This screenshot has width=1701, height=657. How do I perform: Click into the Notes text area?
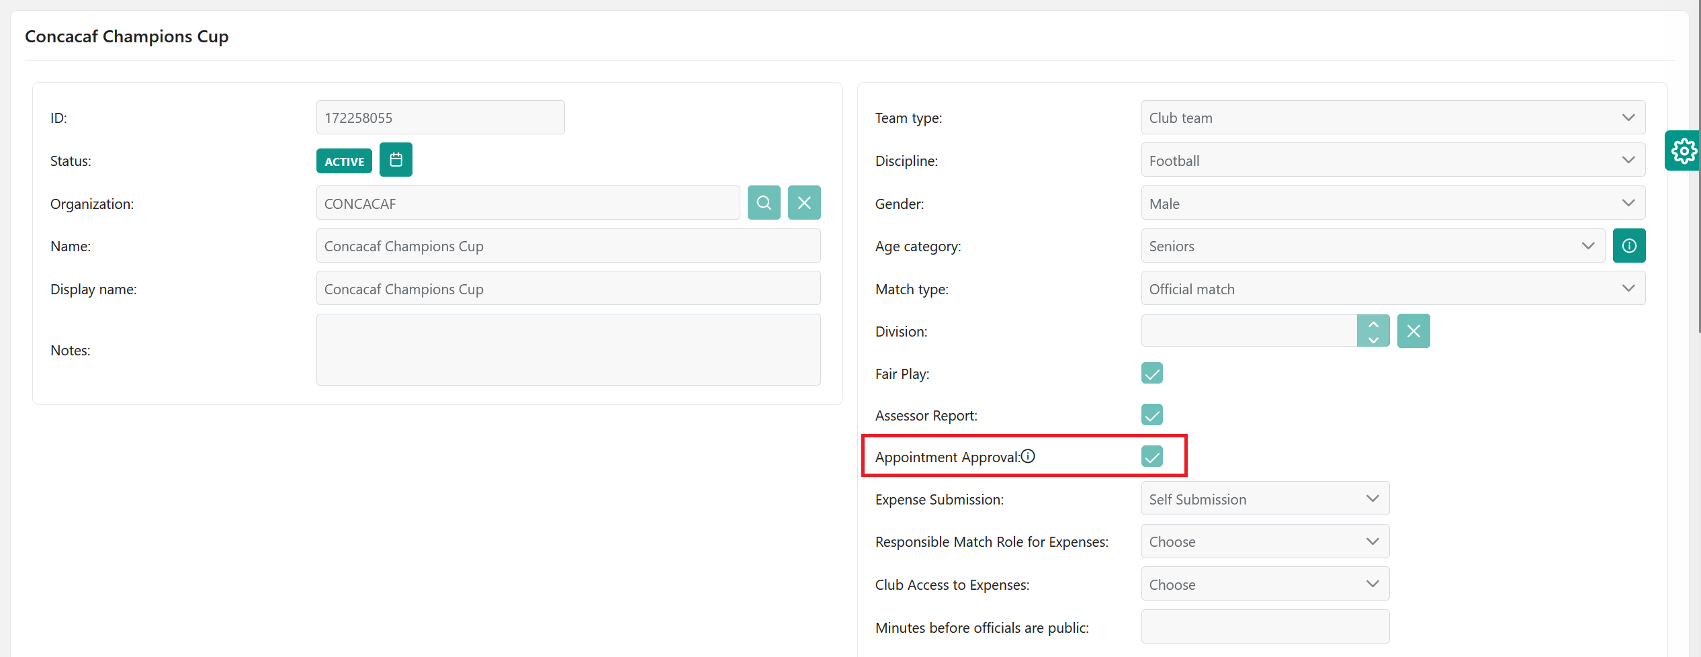pos(568,350)
